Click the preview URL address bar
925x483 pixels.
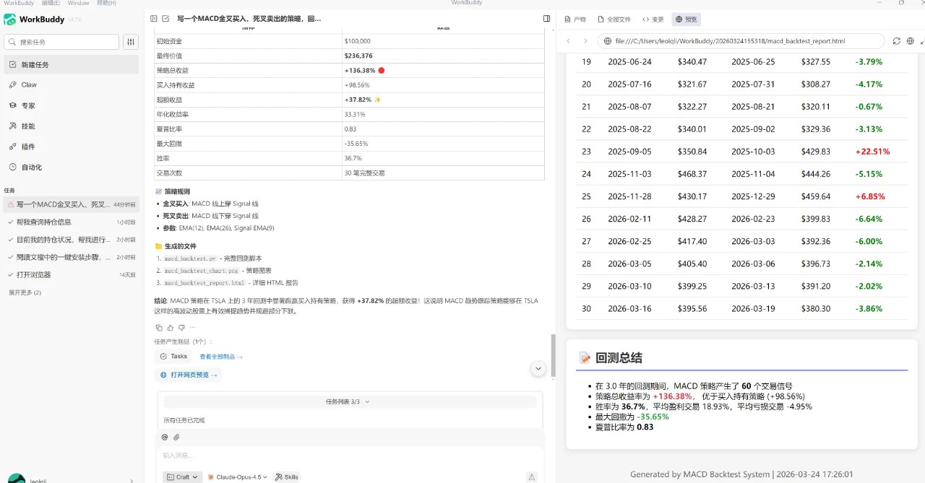pos(741,41)
